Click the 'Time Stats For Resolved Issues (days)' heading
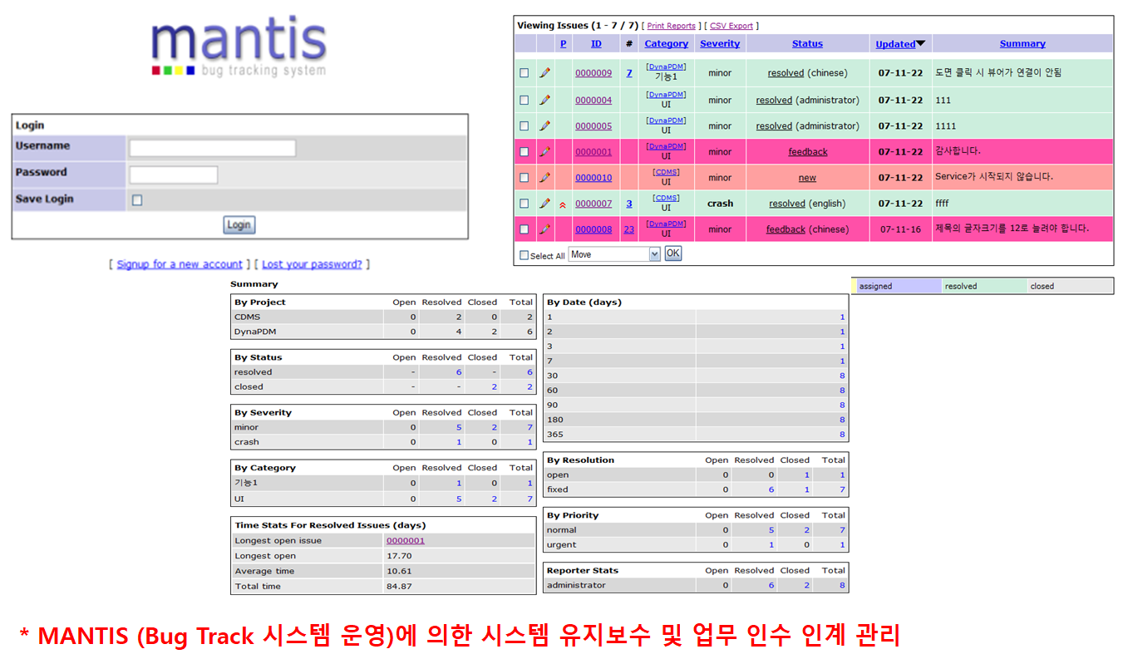1123x654 pixels. point(330,525)
